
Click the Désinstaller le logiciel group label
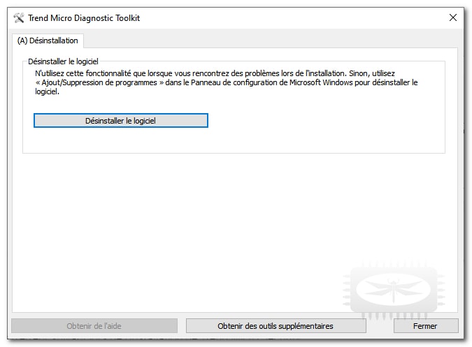[x=63, y=61]
